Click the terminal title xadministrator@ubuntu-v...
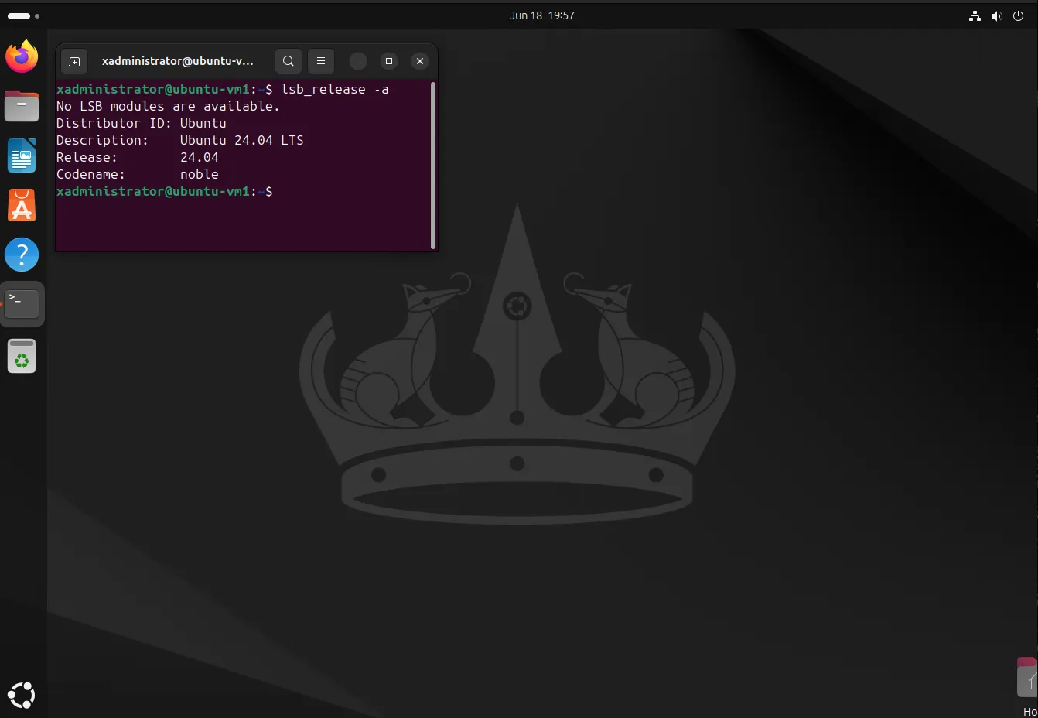Screen dimensions: 1038x718 click(178, 61)
